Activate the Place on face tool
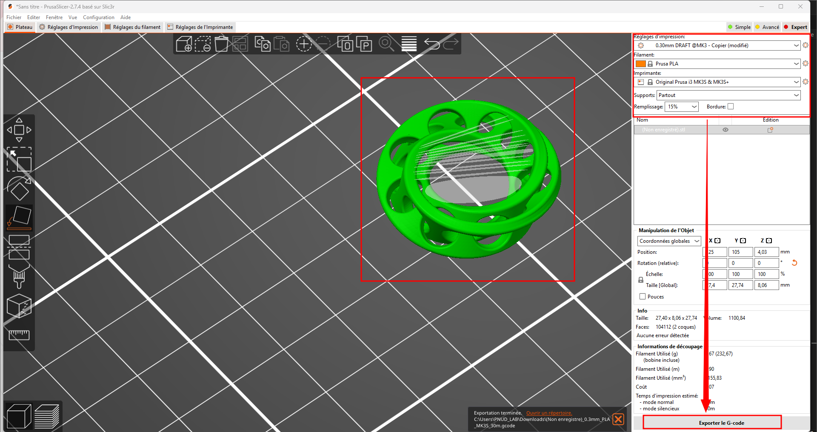The width and height of the screenshot is (817, 432). click(x=19, y=218)
